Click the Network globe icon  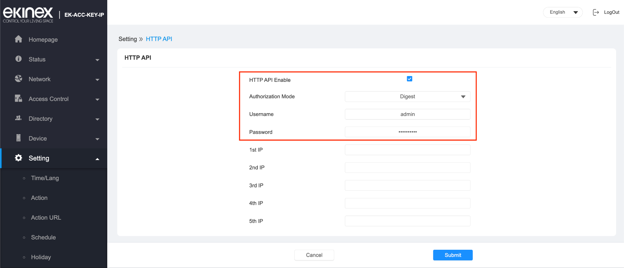pyautogui.click(x=19, y=78)
